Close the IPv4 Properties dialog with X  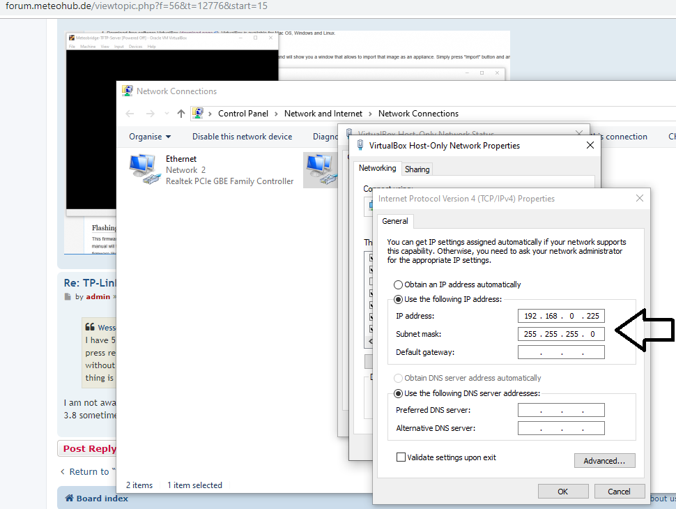coord(640,199)
